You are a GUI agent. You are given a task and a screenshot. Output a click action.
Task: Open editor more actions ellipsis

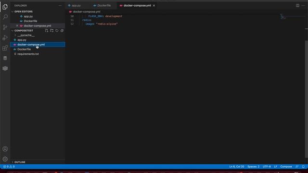coord(303,5)
